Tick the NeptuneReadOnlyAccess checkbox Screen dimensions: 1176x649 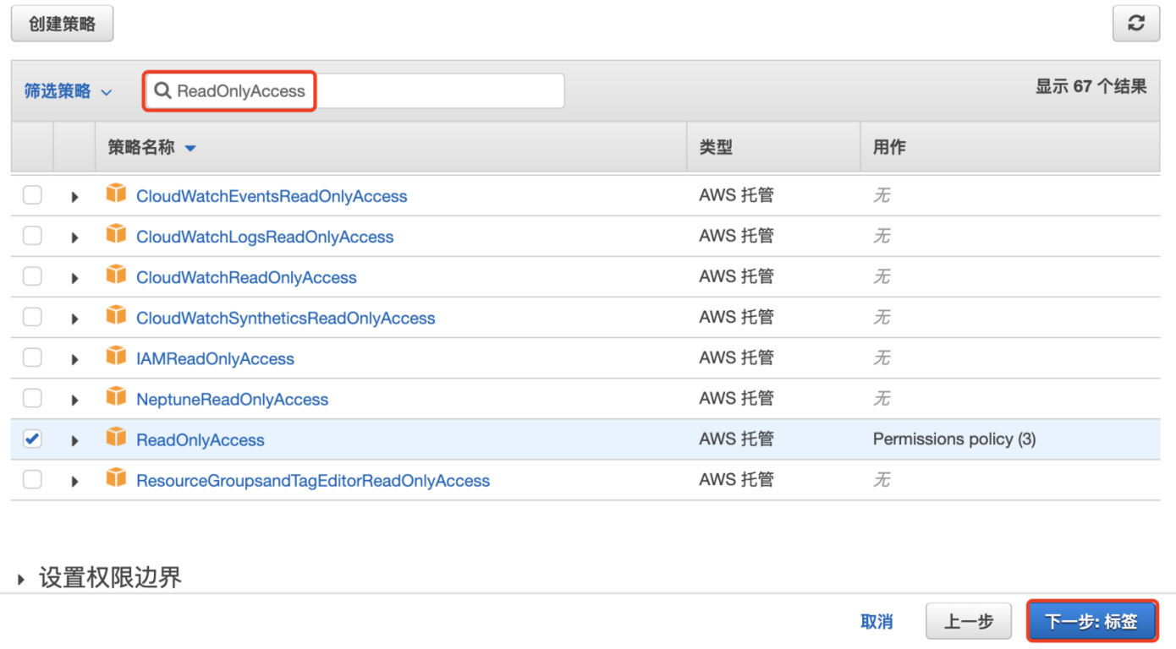click(x=32, y=398)
